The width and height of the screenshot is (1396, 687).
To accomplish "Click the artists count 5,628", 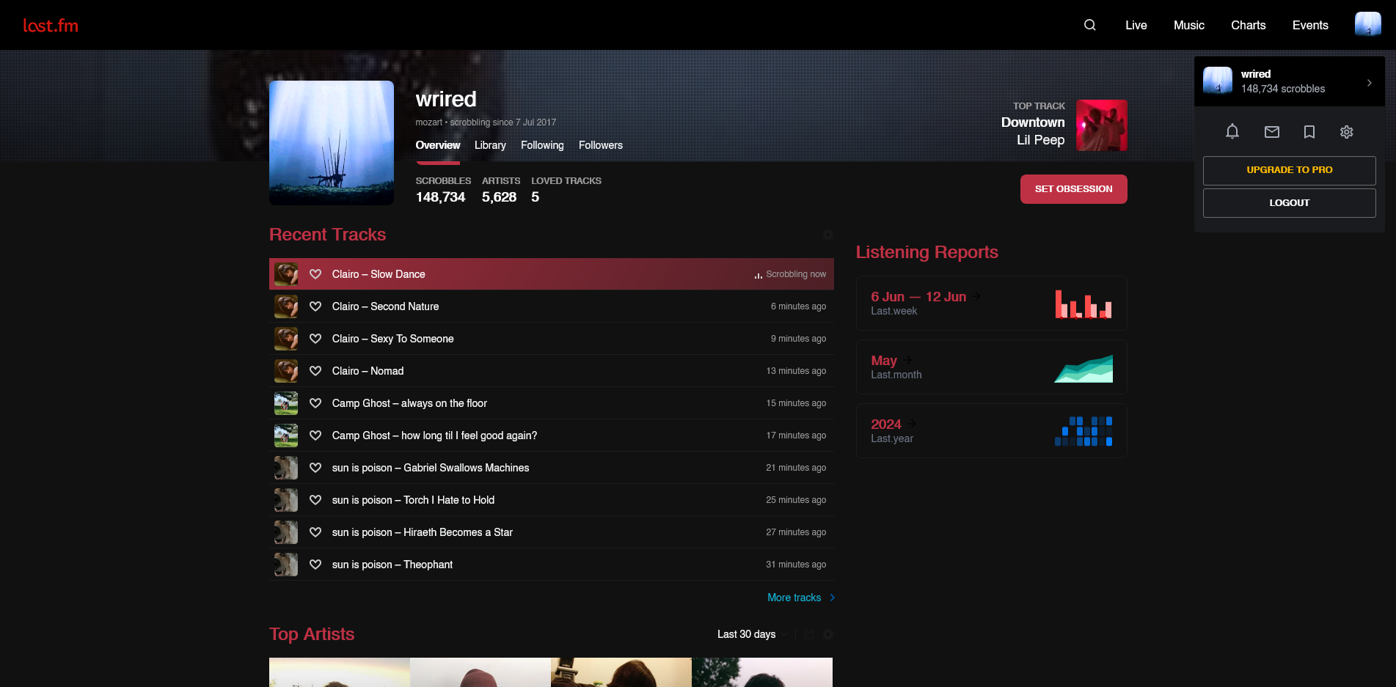I will 499,197.
